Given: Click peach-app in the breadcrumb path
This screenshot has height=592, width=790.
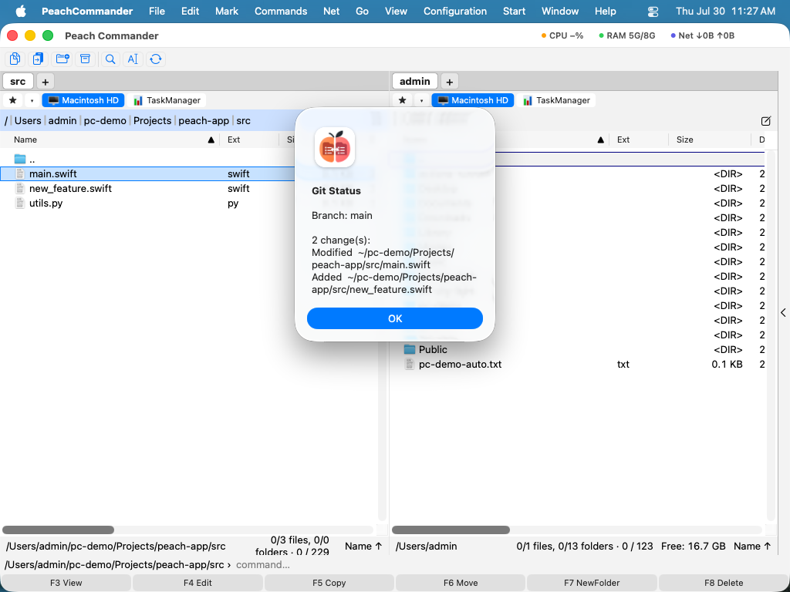Looking at the screenshot, I should coord(204,121).
